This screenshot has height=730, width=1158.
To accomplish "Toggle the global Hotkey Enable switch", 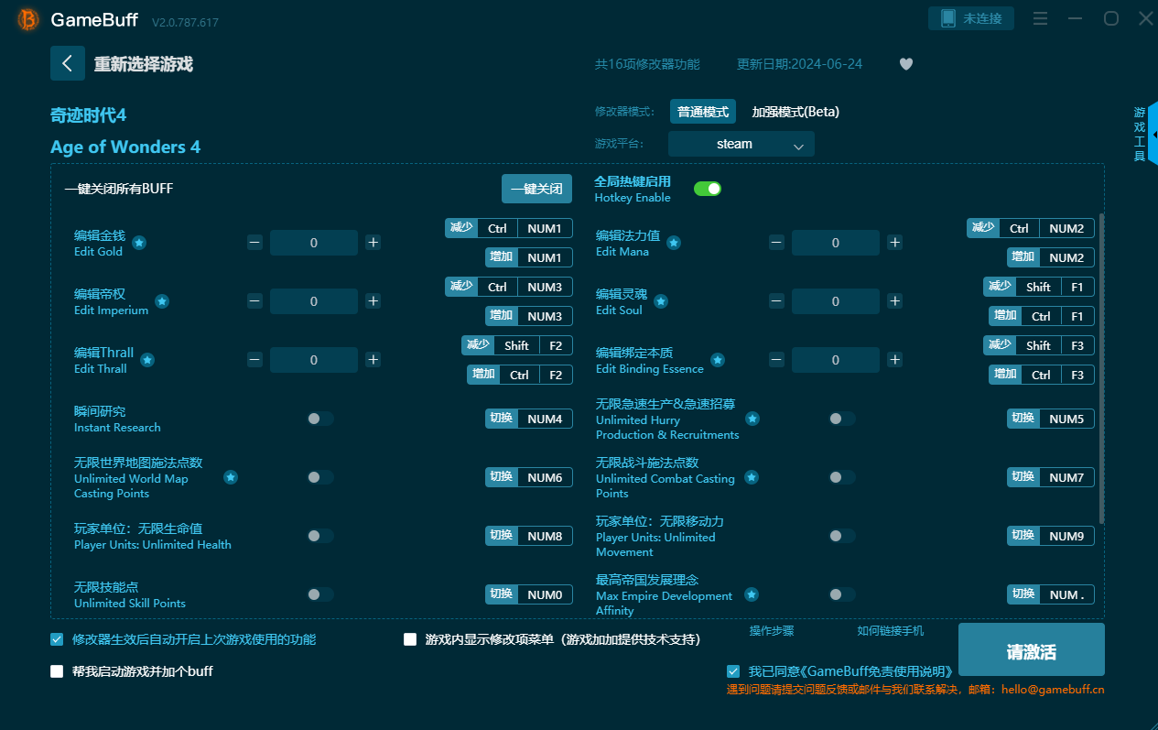I will pos(708,189).
